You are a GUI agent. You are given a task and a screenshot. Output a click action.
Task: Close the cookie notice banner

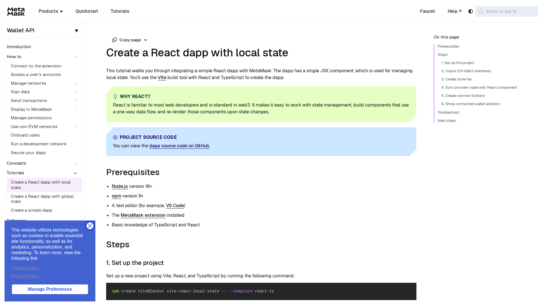[x=90, y=226]
